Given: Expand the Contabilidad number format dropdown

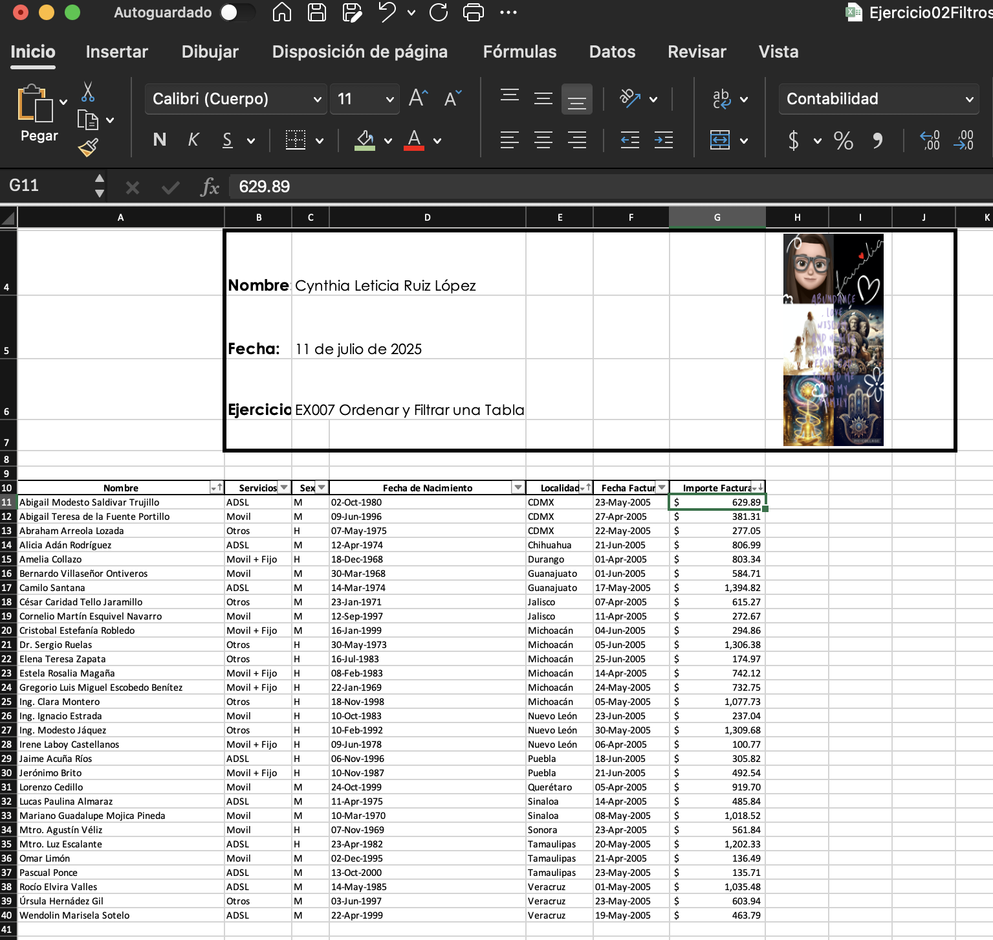Looking at the screenshot, I should tap(969, 100).
